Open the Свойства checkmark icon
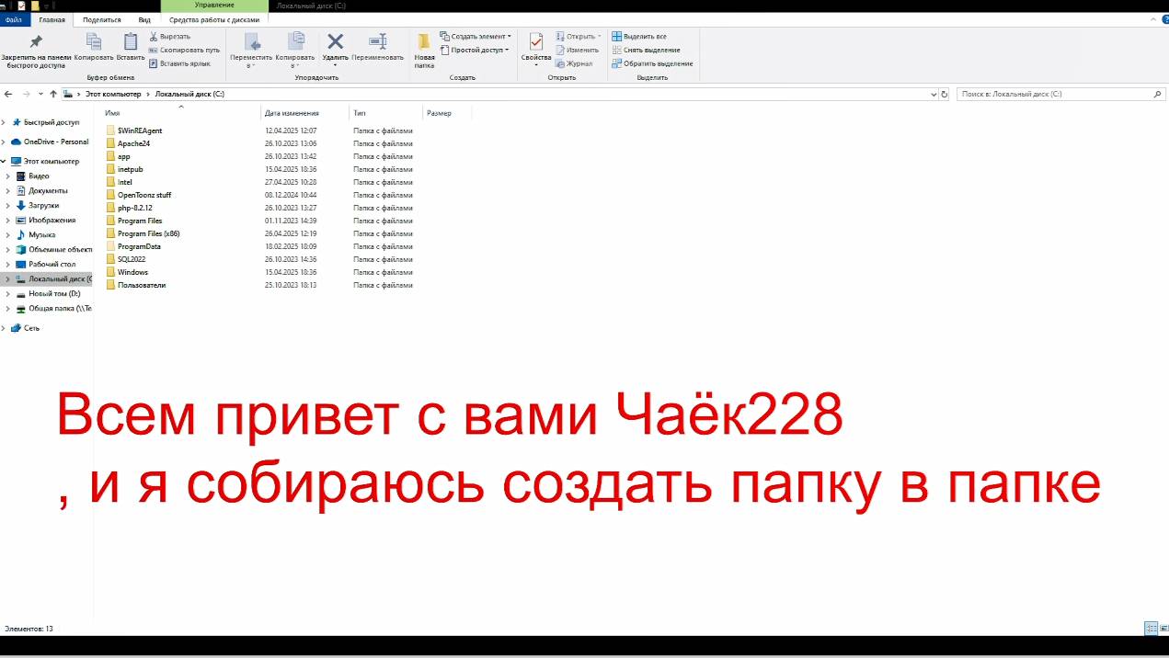This screenshot has width=1169, height=658. click(x=536, y=41)
